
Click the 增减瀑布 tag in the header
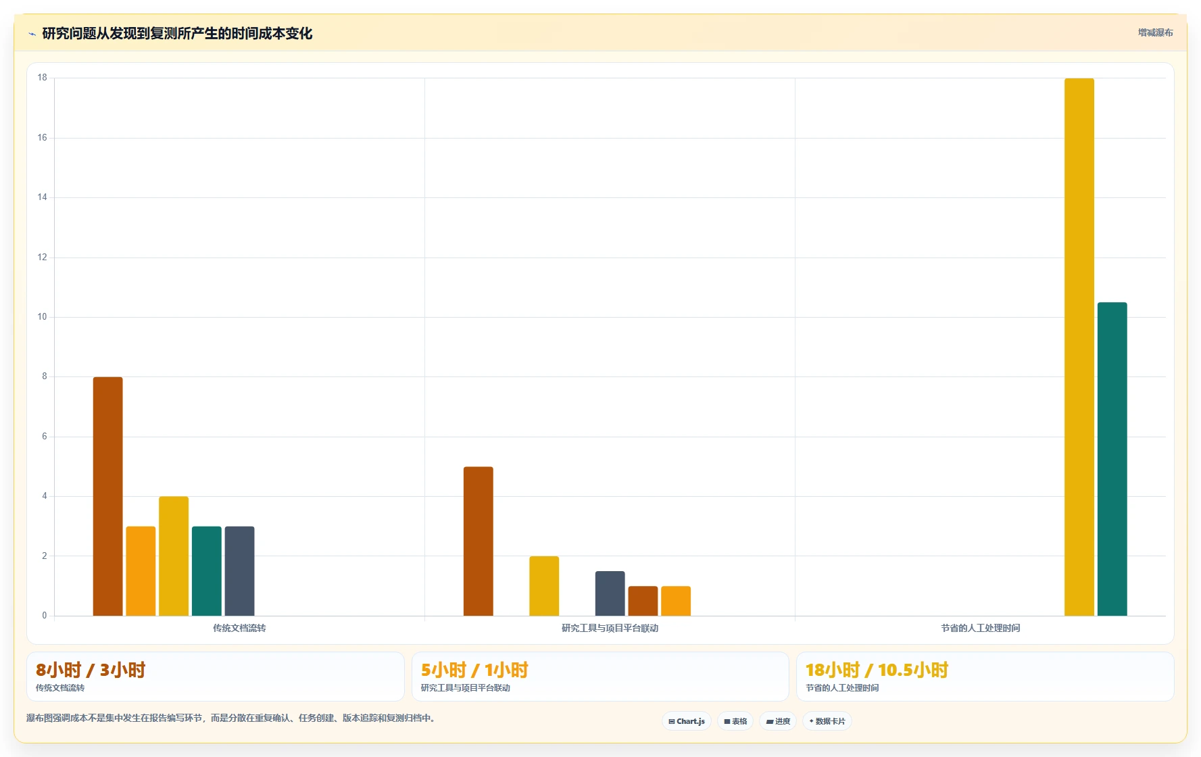1155,32
